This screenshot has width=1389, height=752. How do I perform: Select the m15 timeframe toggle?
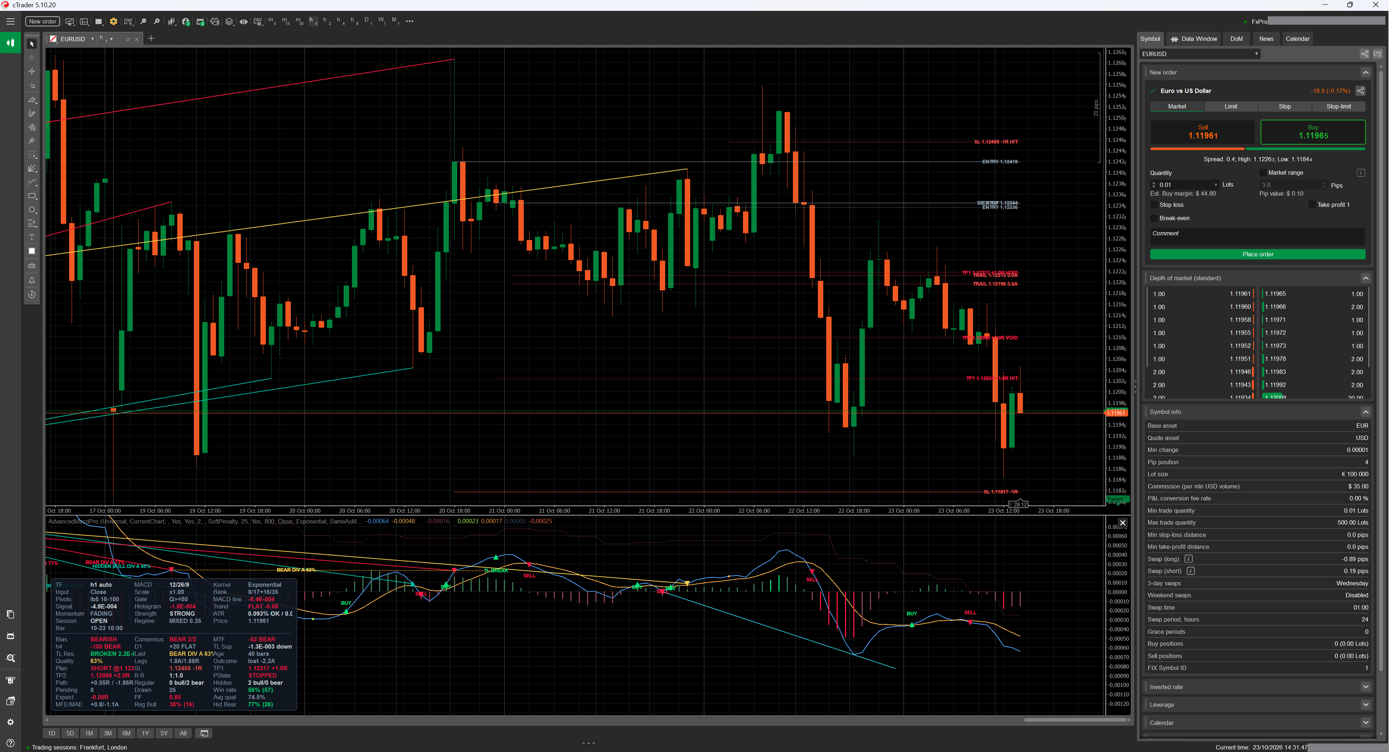click(x=286, y=22)
